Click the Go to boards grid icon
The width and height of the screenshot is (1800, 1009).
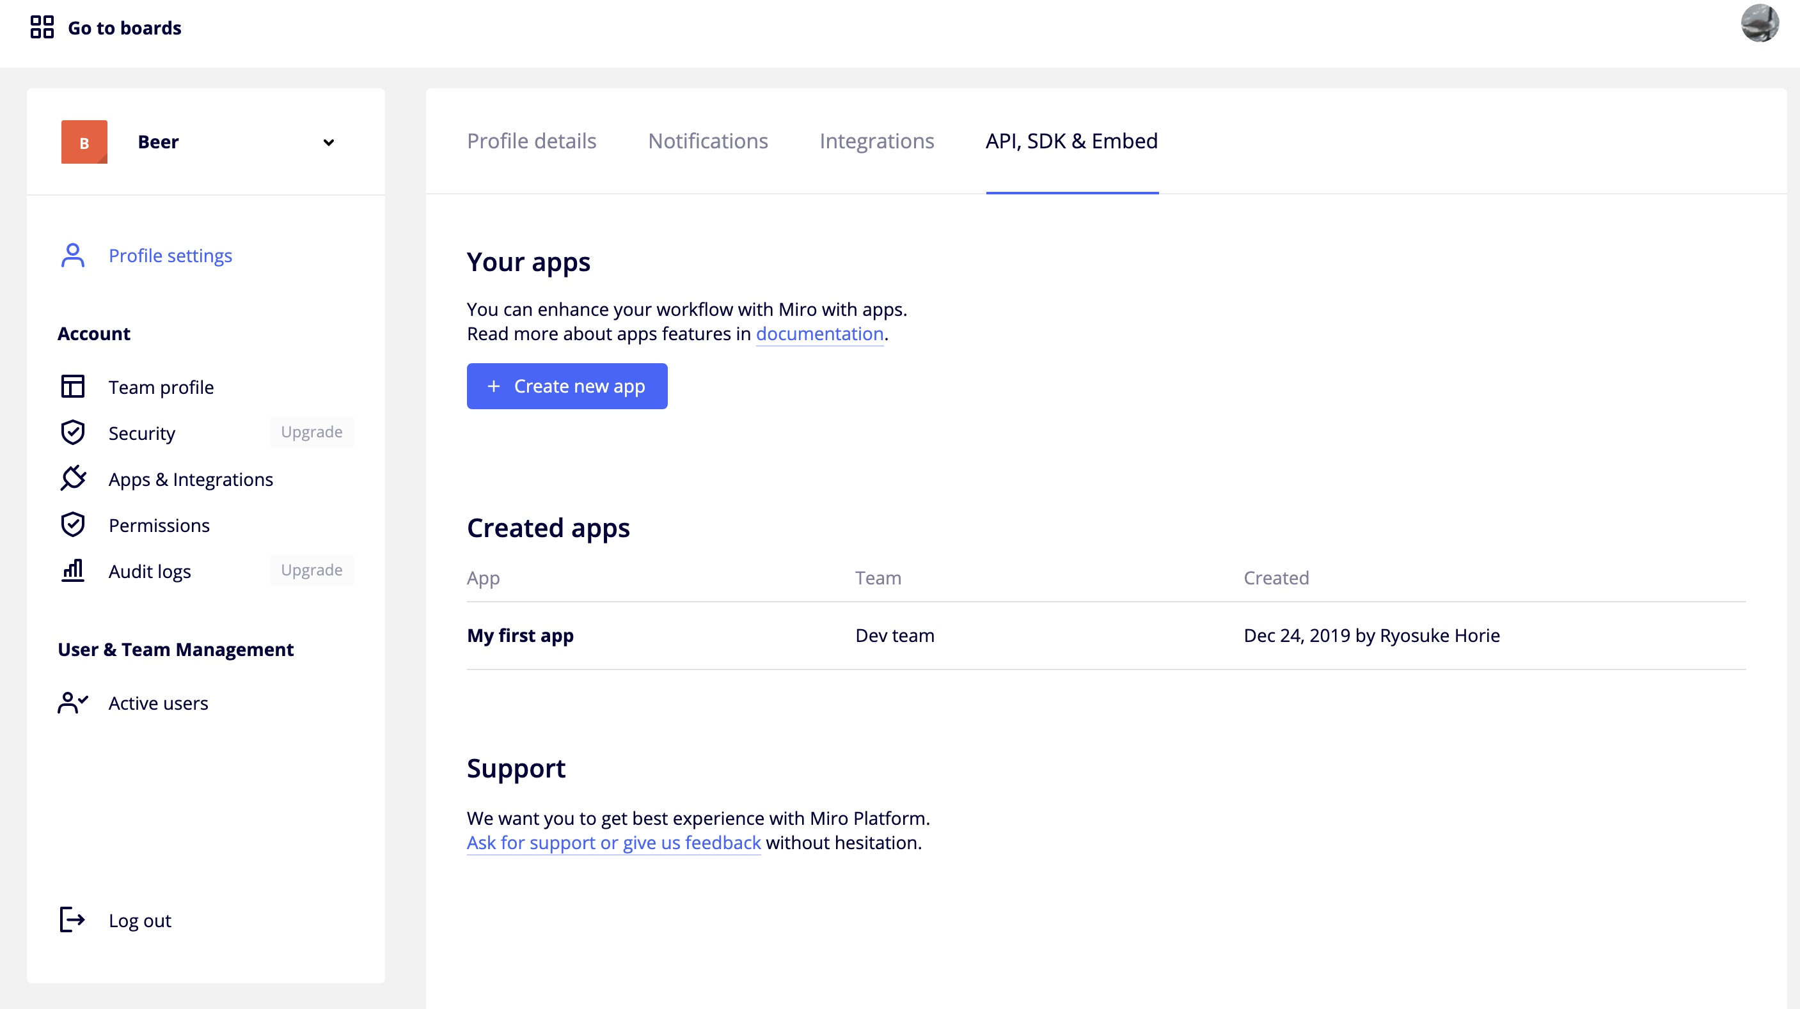click(x=42, y=27)
